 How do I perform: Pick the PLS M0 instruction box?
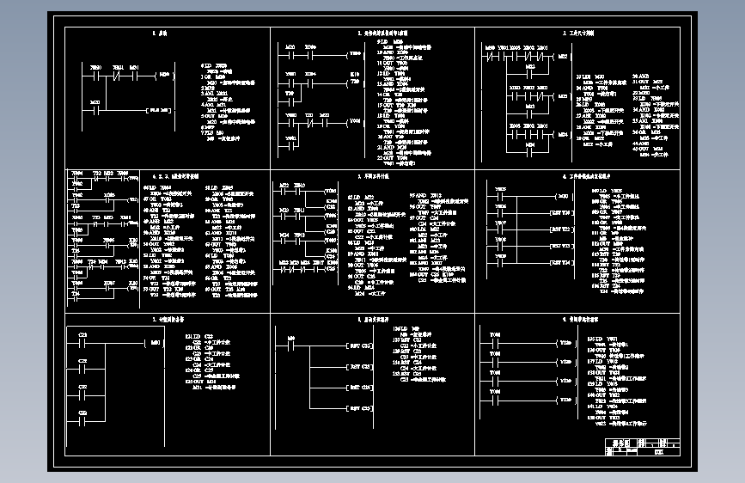159,110
